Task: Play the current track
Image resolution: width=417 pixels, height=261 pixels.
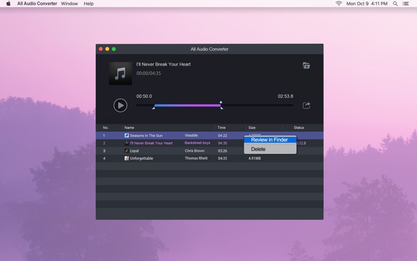Action: pos(120,105)
